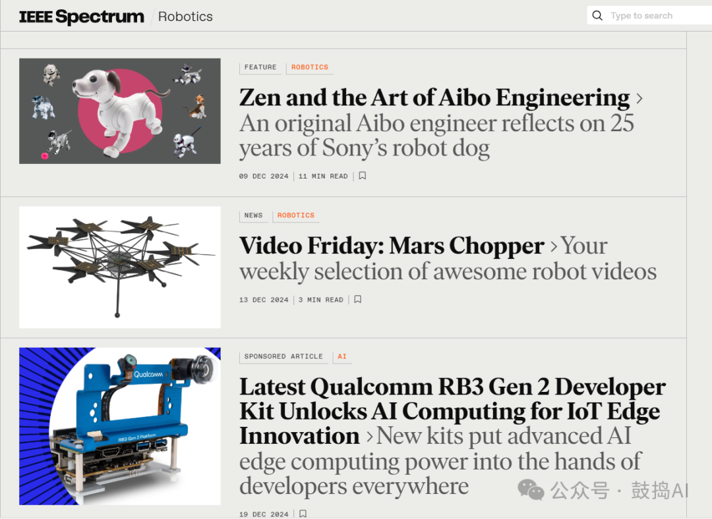Click the chevron after the Mars Chopper headline
Screen dimensions: 712x519
554,247
